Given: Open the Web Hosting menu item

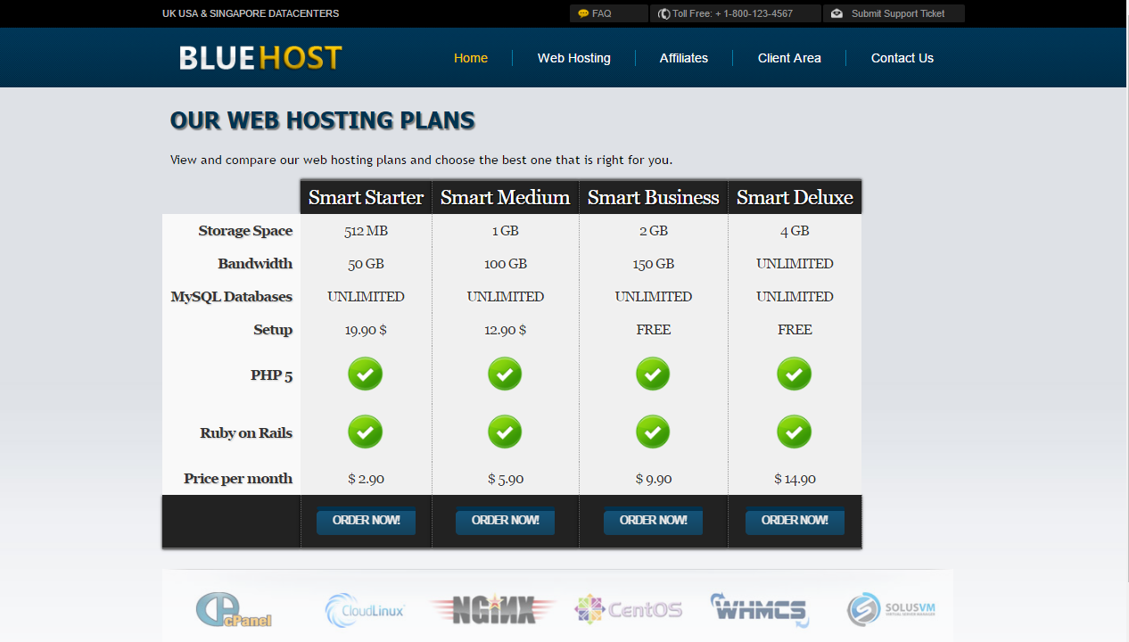Looking at the screenshot, I should [574, 58].
